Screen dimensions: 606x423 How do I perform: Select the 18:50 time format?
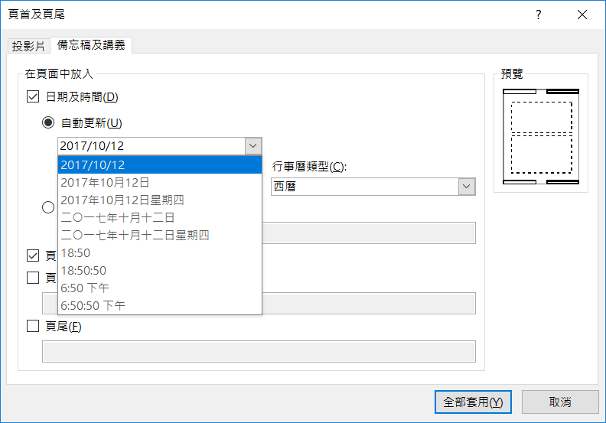[76, 252]
